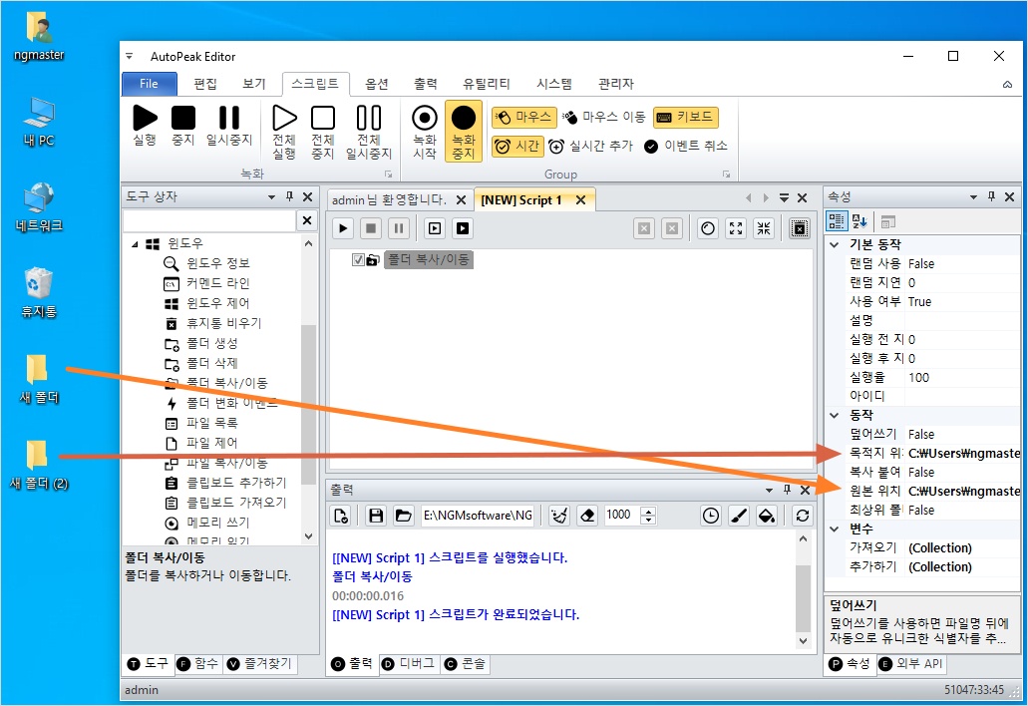Toggle the 마우스 recording option
Viewport: 1028px width, 706px height.
click(524, 118)
